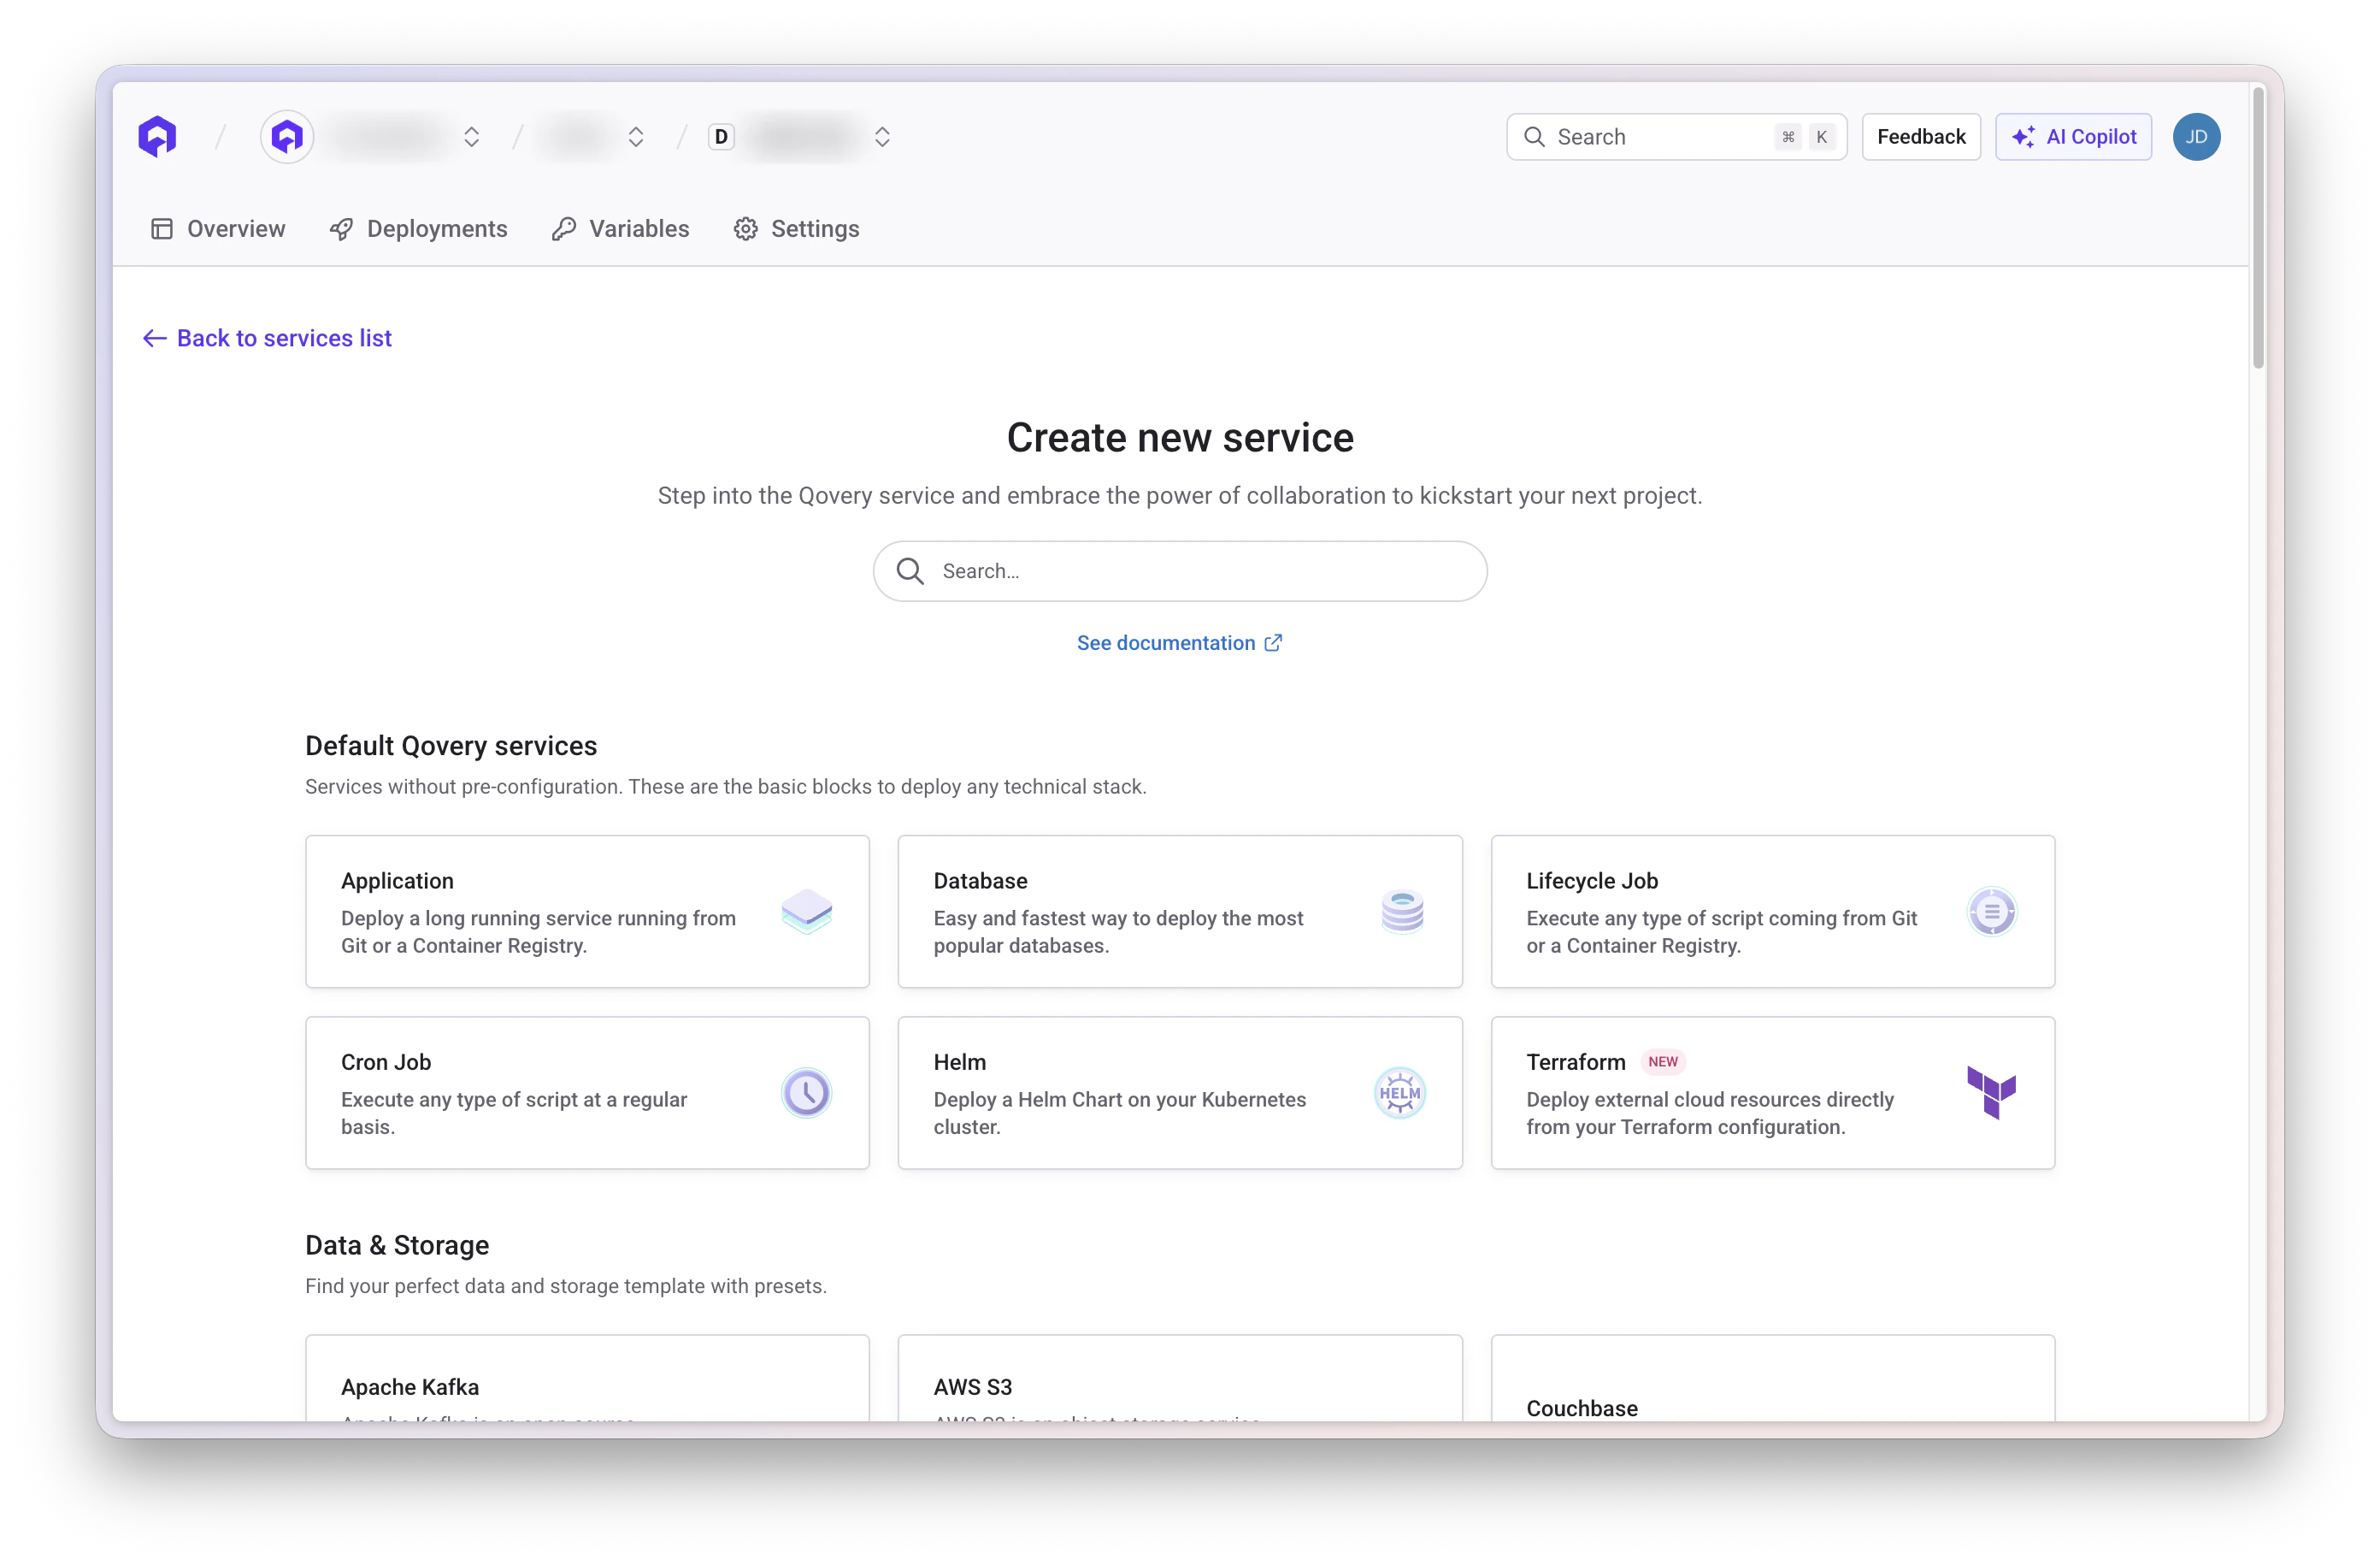Viewport: 2380px width, 1565px height.
Task: Open the JD user avatar menu
Action: [x=2196, y=137]
